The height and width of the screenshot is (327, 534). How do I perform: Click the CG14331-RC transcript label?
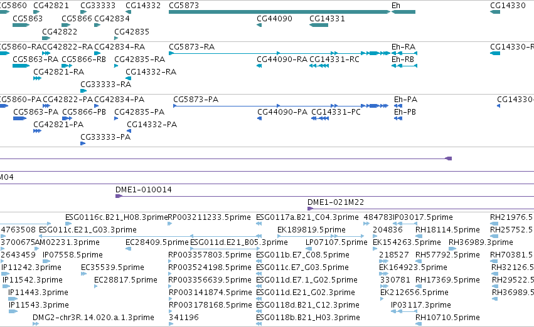(x=334, y=59)
